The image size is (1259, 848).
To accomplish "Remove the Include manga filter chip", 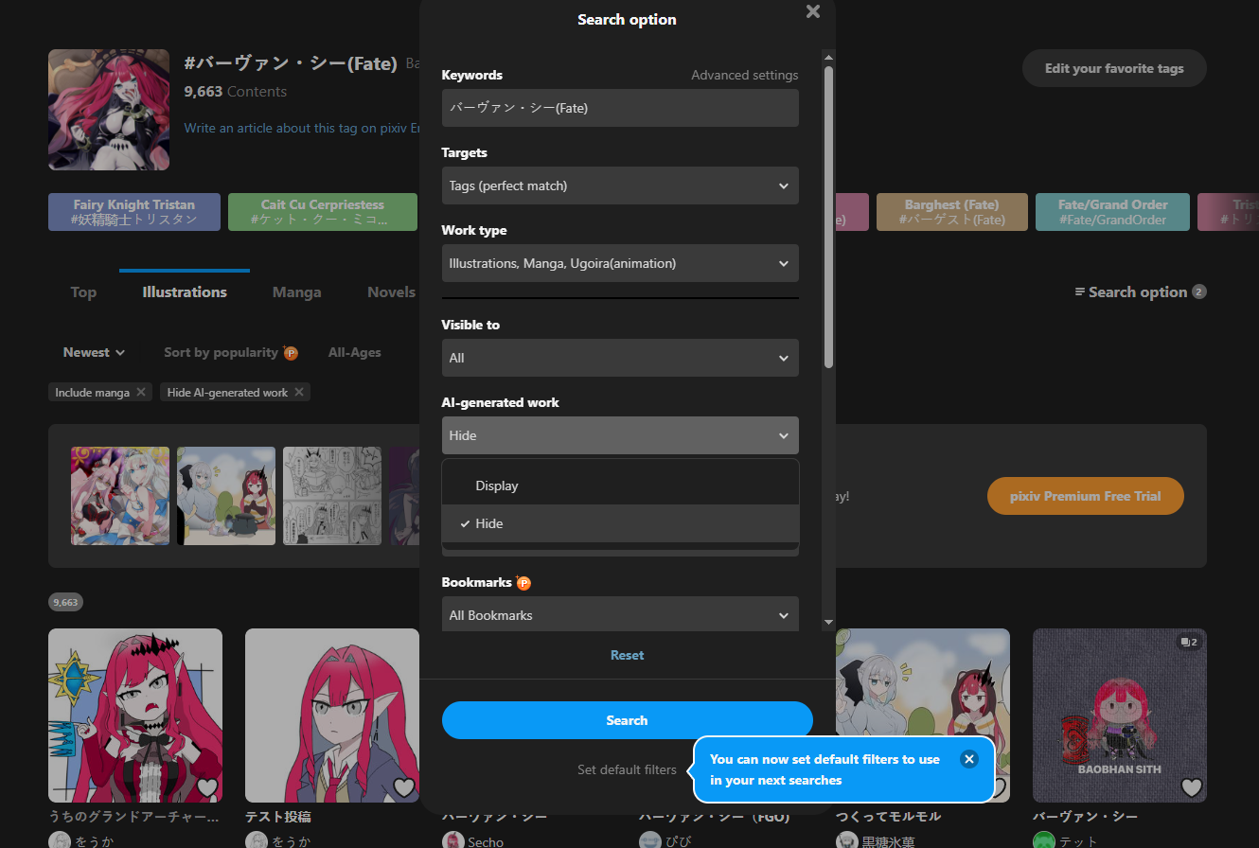I will tap(141, 392).
